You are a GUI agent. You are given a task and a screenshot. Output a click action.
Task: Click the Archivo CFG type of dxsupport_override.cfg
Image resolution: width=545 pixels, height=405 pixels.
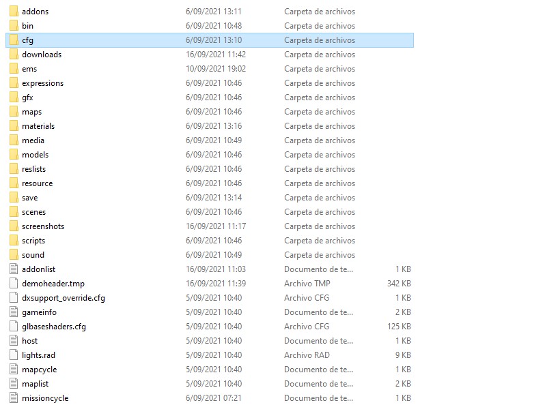pos(307,298)
